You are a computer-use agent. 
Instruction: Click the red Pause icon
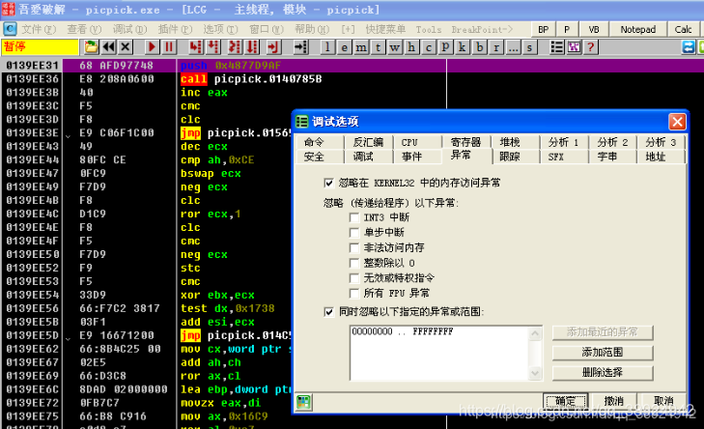click(x=169, y=46)
